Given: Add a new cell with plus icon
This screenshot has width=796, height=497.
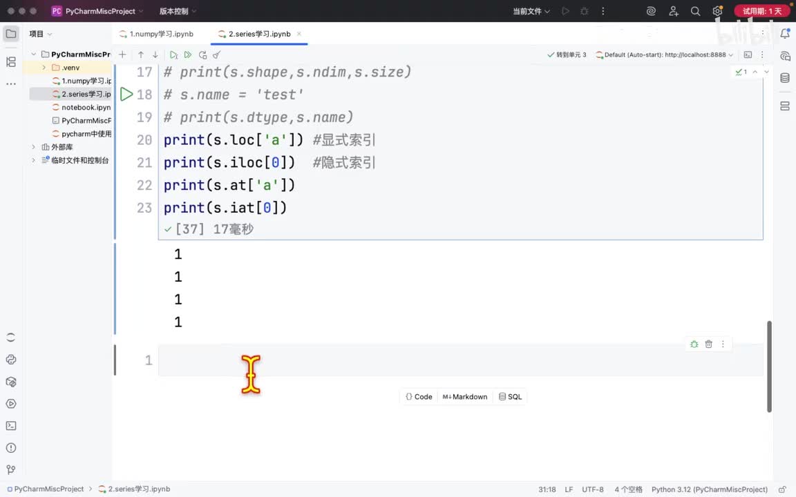Looking at the screenshot, I should tap(122, 55).
